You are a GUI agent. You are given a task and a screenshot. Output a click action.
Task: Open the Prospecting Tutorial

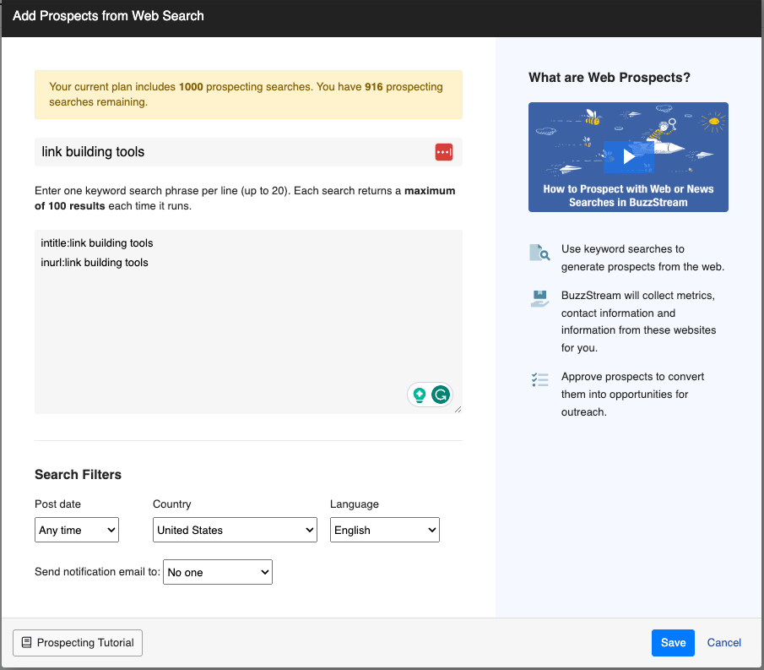point(78,642)
